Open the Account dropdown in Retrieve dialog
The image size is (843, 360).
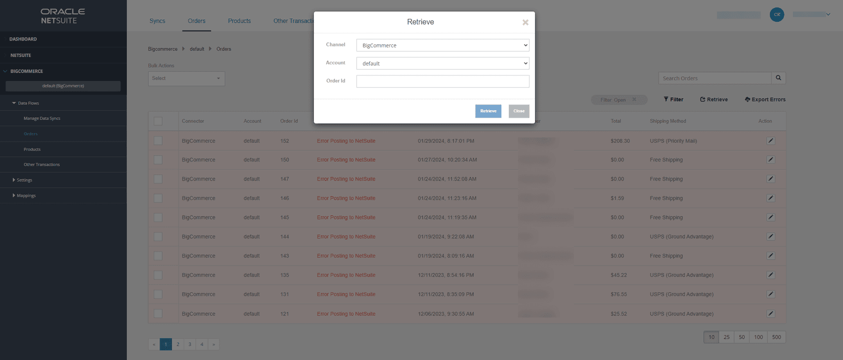[x=443, y=63]
